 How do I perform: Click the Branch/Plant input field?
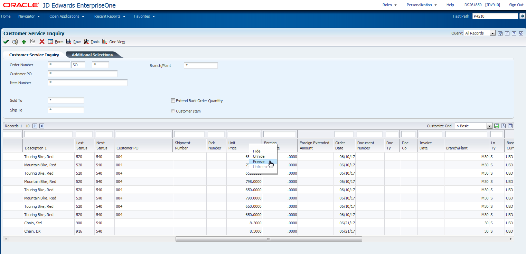[201, 66]
